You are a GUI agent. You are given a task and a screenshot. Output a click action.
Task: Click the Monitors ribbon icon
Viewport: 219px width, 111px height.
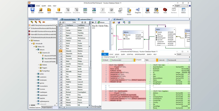pyautogui.click(x=174, y=11)
